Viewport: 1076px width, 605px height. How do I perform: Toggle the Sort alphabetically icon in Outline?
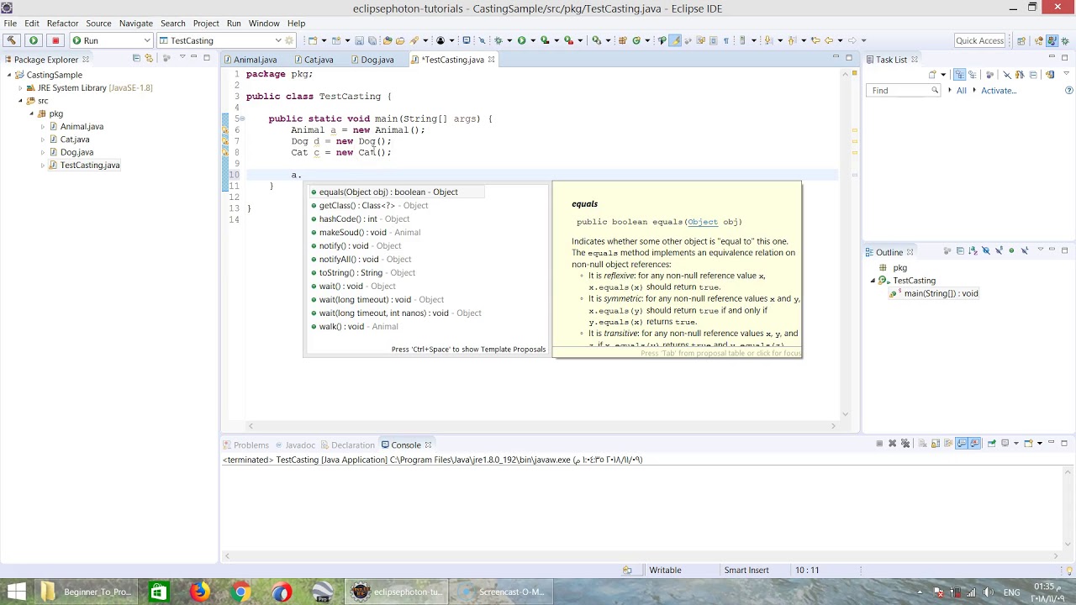coord(973,250)
